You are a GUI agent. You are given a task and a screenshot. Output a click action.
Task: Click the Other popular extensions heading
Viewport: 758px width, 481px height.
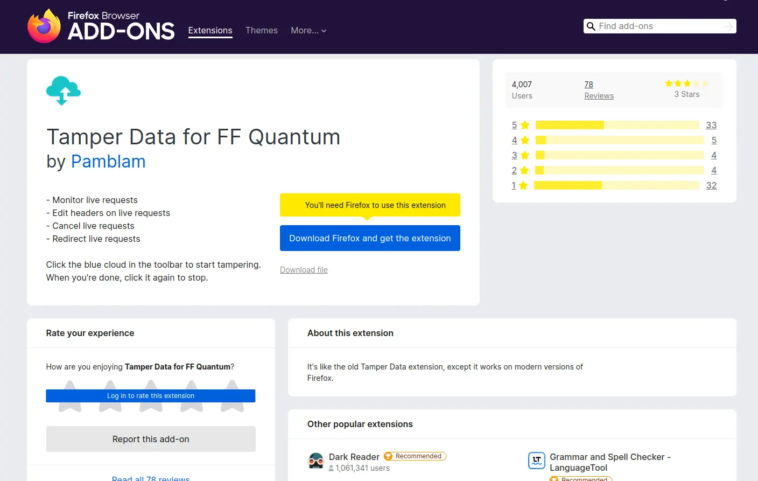coord(360,424)
